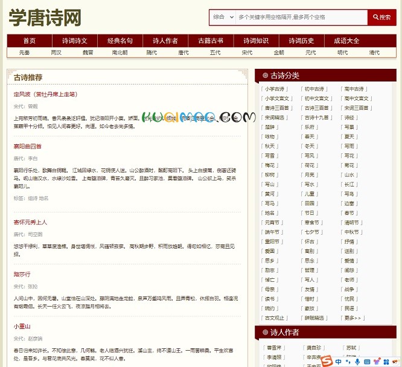Open the 重阳节 category
The height and width of the screenshot is (367, 402).
point(272,241)
